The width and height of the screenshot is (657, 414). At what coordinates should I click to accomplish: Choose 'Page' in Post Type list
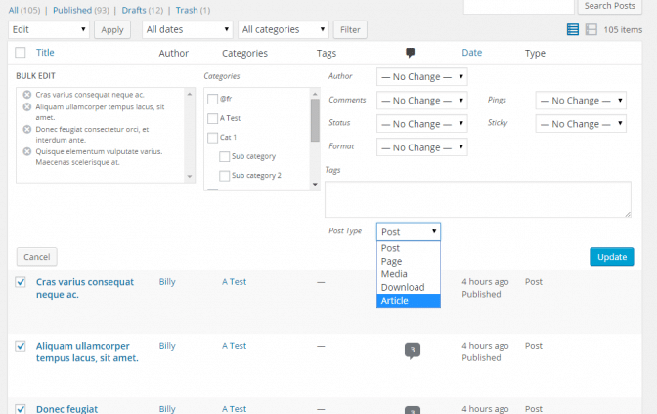(x=409, y=262)
